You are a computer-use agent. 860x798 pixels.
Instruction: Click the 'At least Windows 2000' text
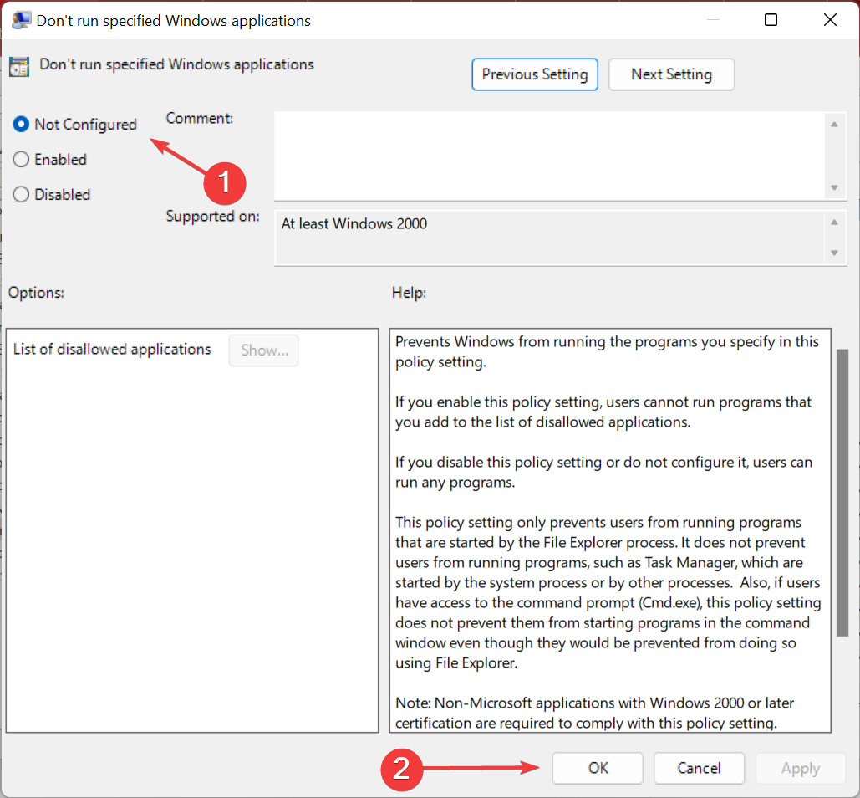[x=354, y=224]
